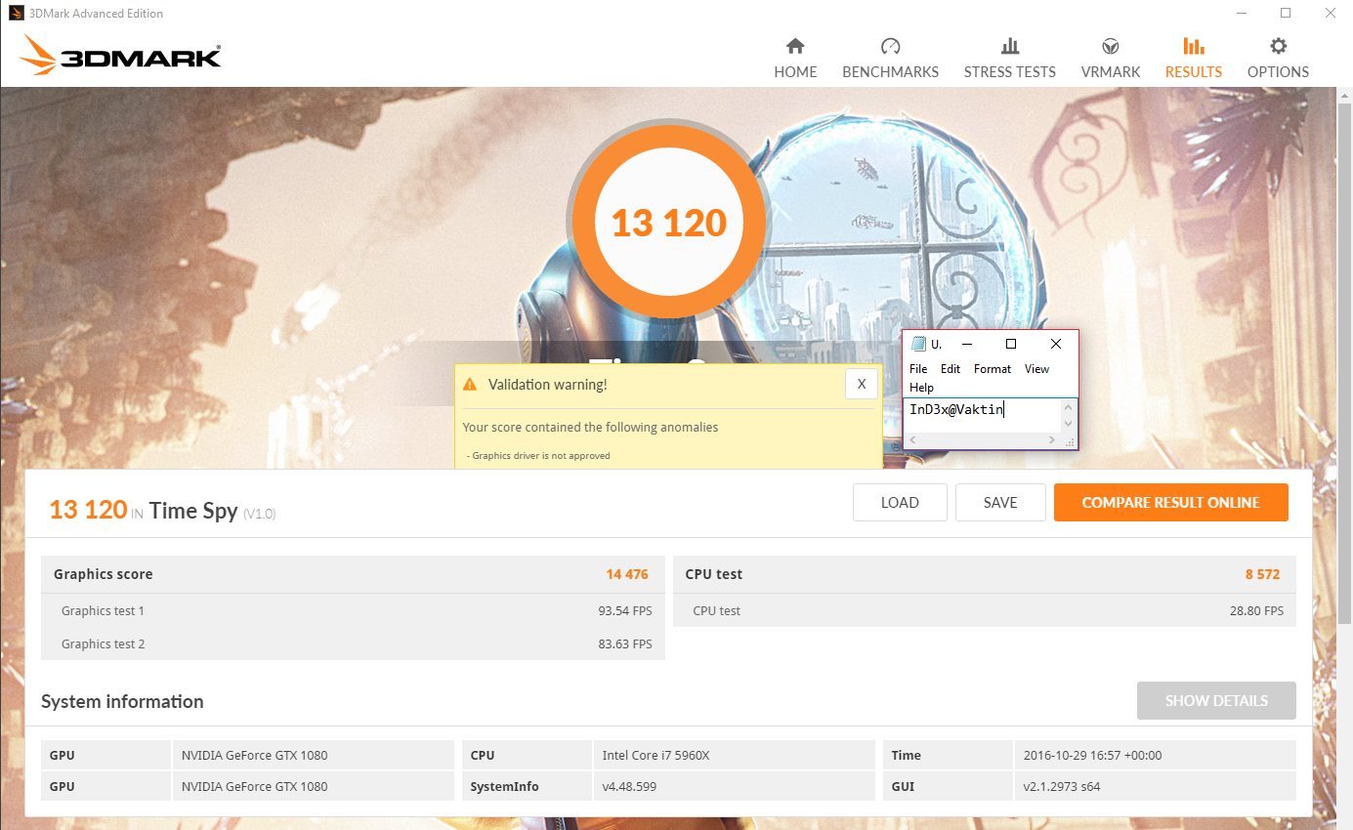Open Notepad's Edit menu
Screen dimensions: 1353x830
(x=950, y=368)
